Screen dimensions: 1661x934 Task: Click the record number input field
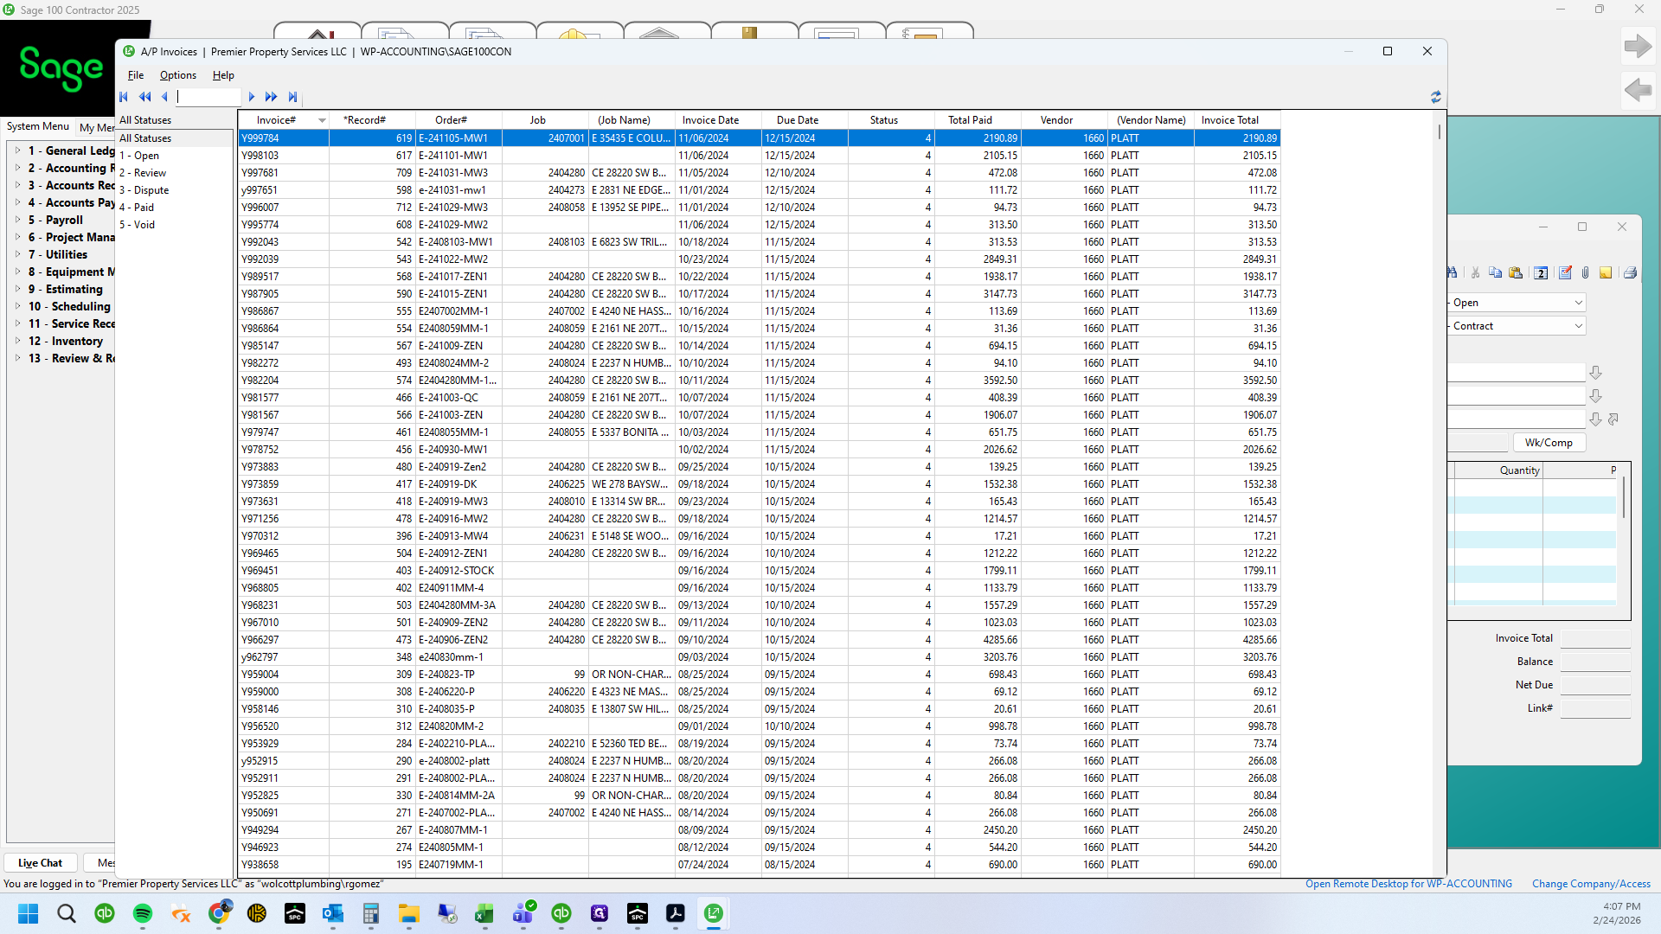pos(208,97)
